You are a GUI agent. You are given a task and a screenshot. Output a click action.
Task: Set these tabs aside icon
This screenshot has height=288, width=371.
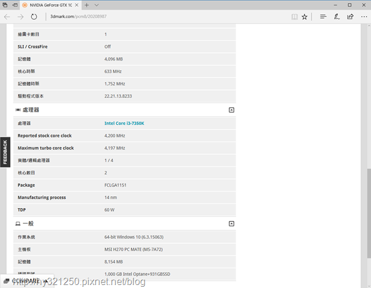[x=15, y=5]
